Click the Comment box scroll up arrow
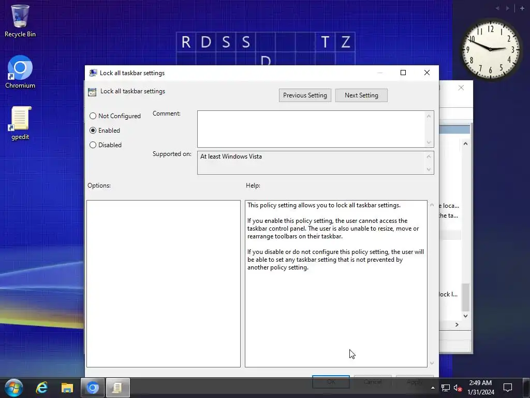 429,116
